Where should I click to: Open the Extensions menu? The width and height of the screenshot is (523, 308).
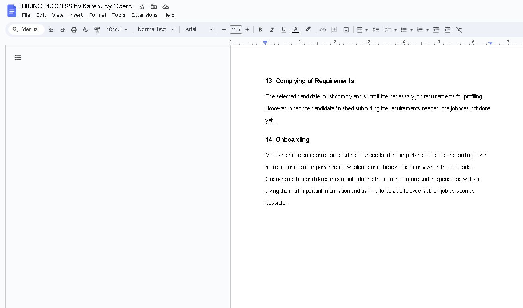point(144,15)
